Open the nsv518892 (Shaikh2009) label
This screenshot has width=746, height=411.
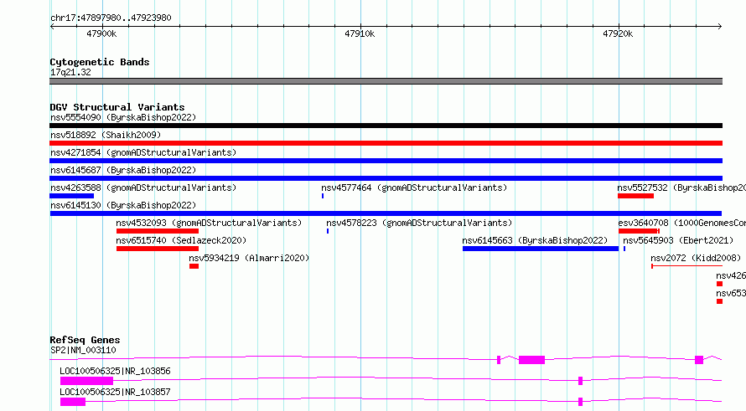106,135
